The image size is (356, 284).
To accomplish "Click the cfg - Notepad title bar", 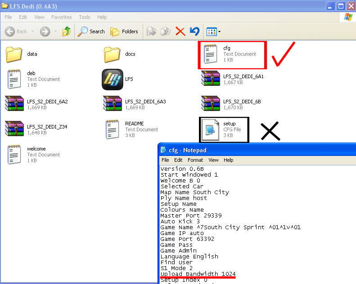I will [257, 150].
